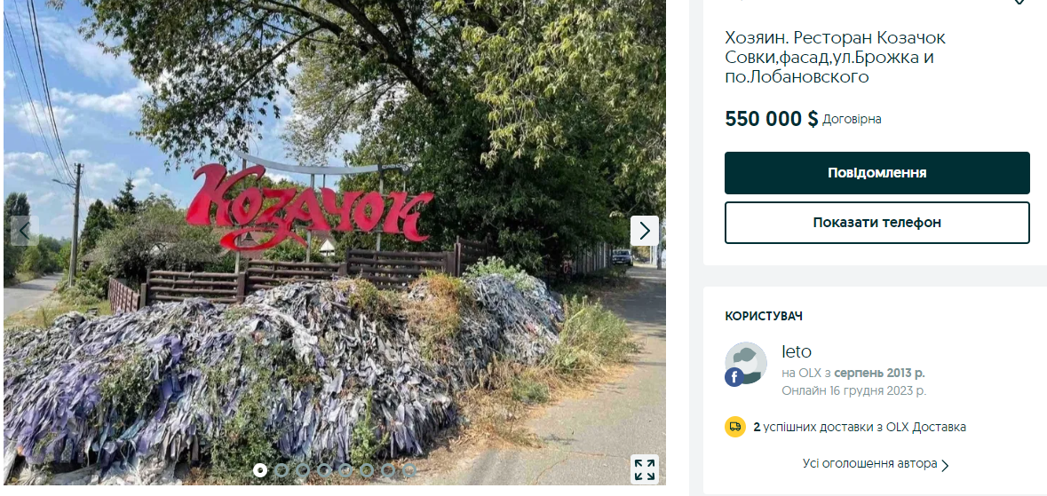
Task: Select the last photo carousel dot
Action: (409, 470)
